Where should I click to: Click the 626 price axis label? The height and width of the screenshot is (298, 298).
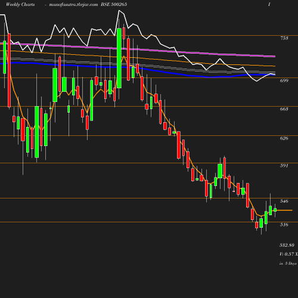coord(284,138)
